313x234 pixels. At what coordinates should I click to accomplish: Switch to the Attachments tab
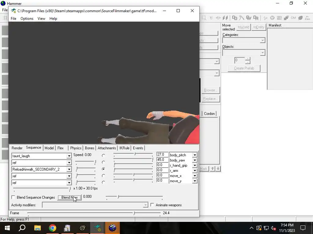107,148
